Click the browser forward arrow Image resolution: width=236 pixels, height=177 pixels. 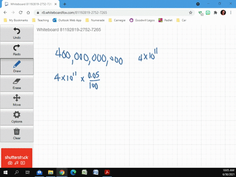[13, 12]
